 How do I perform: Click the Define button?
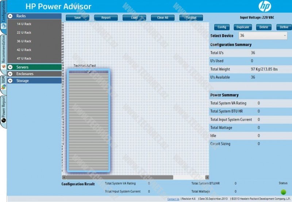pyautogui.click(x=284, y=27)
